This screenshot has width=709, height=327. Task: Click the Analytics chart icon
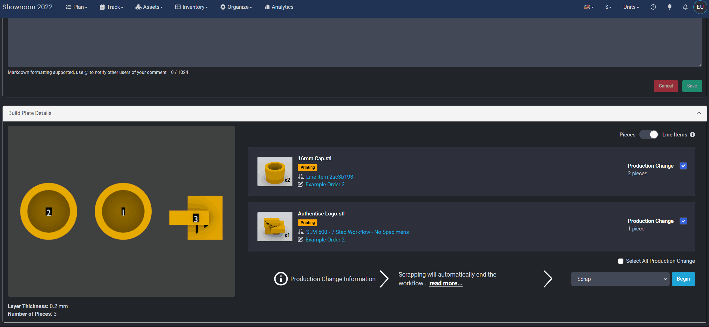(267, 7)
